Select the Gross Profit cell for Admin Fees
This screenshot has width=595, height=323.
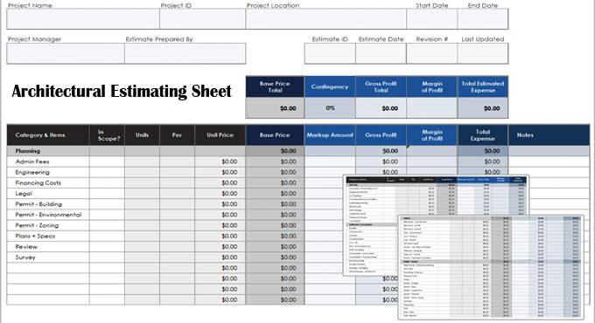click(x=381, y=161)
